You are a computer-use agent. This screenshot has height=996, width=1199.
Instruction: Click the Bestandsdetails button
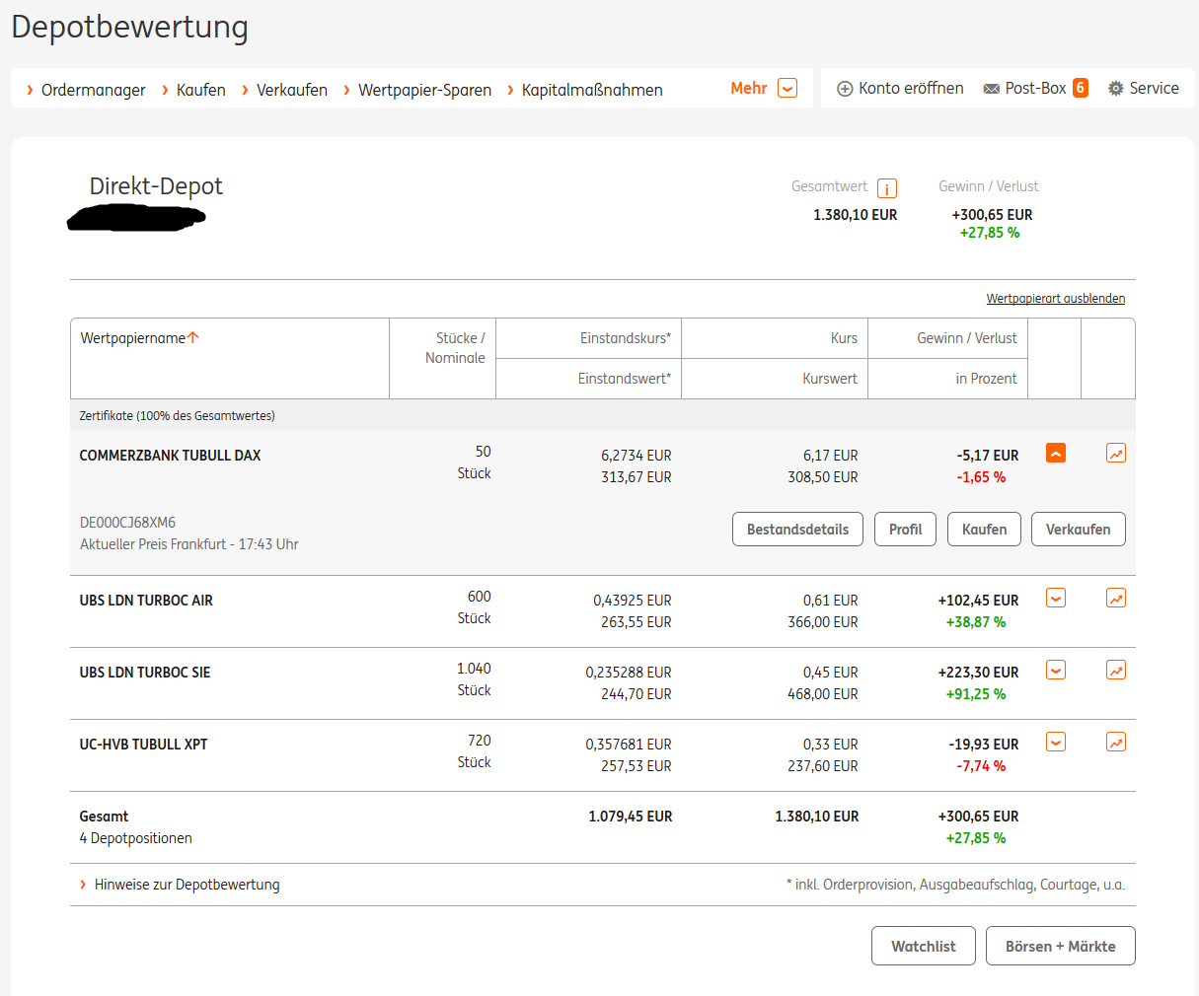pos(797,530)
